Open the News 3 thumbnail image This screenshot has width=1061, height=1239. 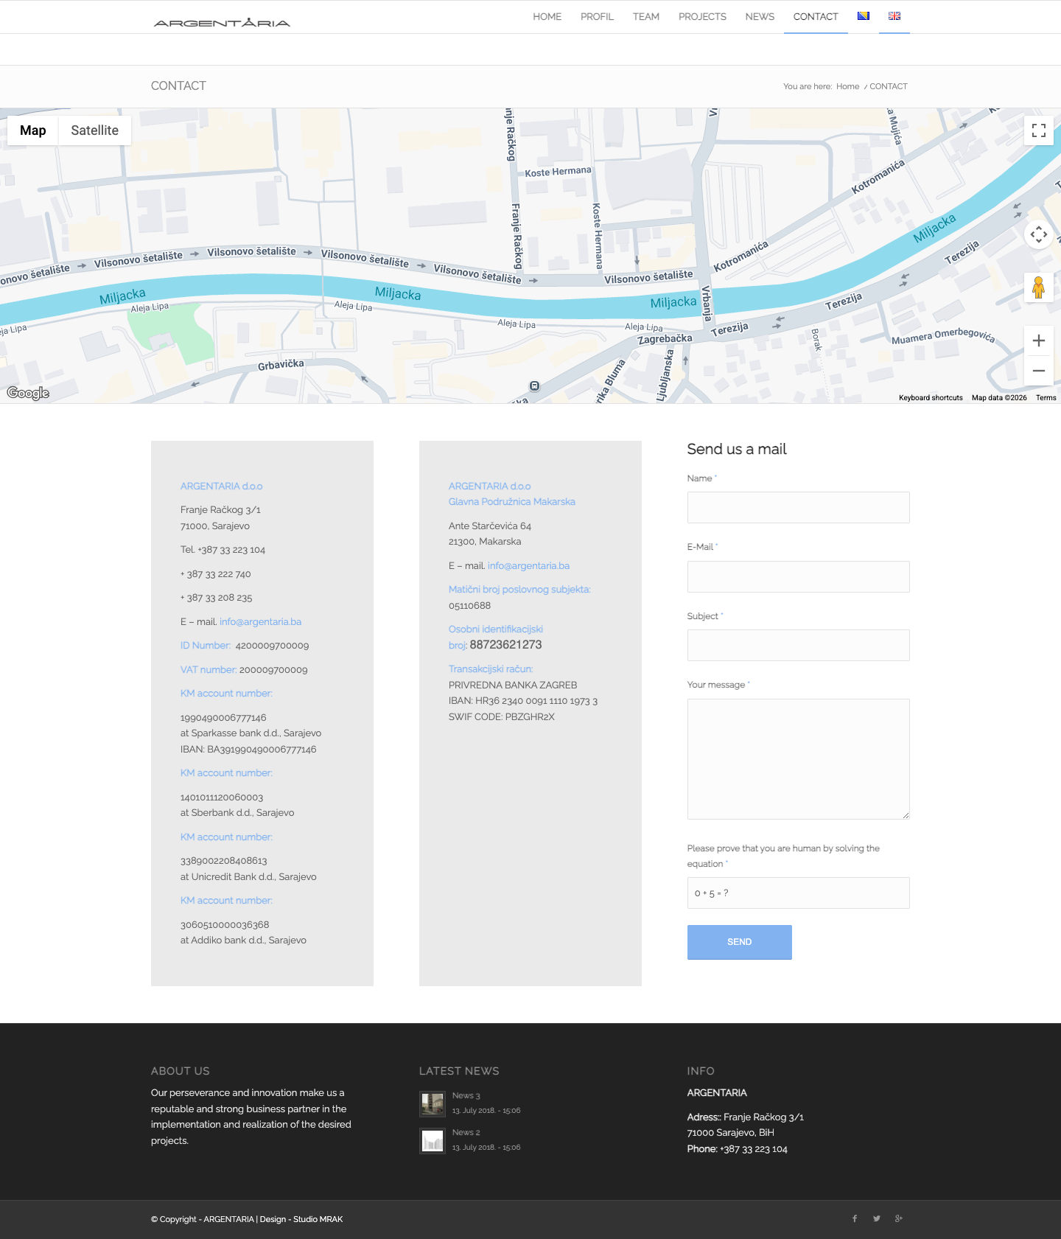pyautogui.click(x=433, y=1104)
